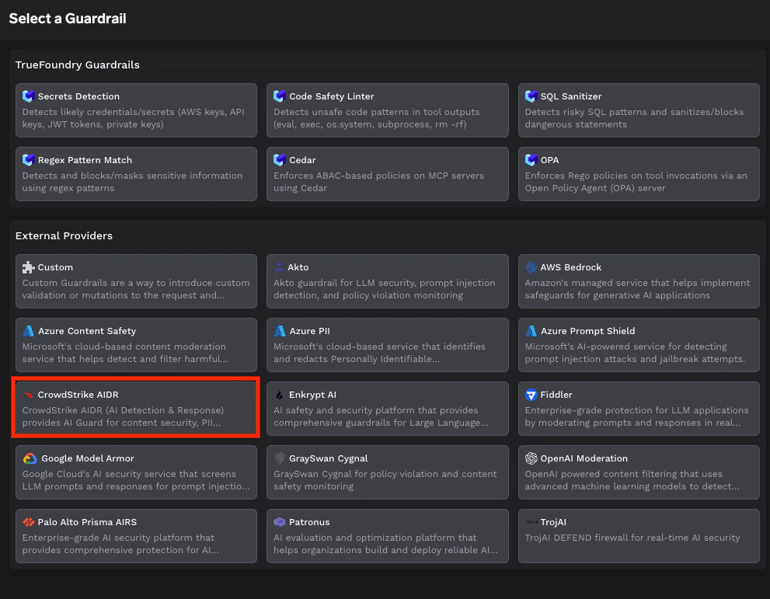This screenshot has width=770, height=599.
Task: Click the 'Enforces Rego policies' description text
Action: 636,182
